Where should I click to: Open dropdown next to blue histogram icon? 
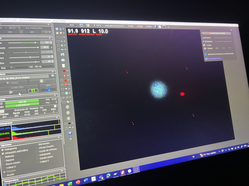click(x=63, y=29)
